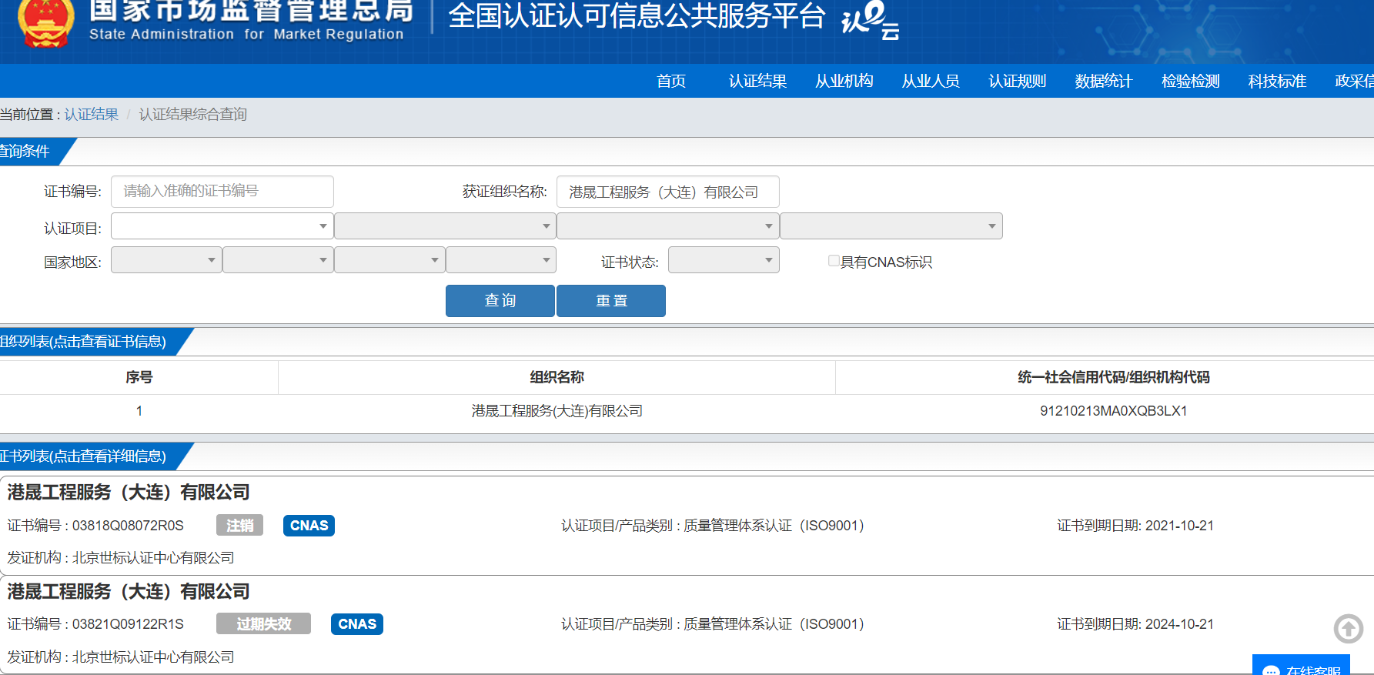Open the online customer service chat
Screen dimensions: 1374x675
click(x=1301, y=666)
